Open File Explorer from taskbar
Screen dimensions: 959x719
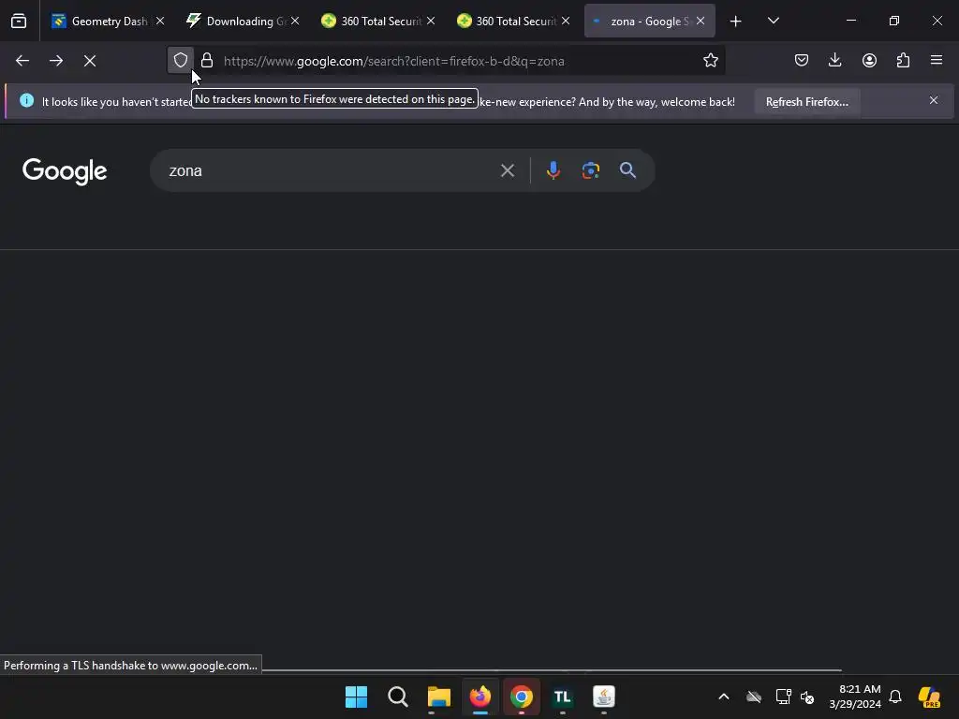pos(438,697)
